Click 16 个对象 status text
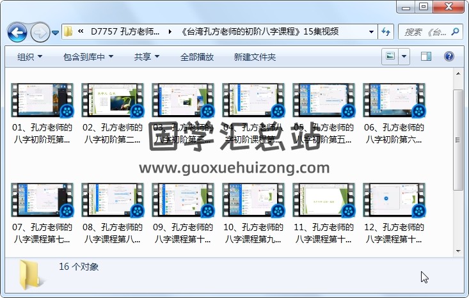 pos(79,266)
